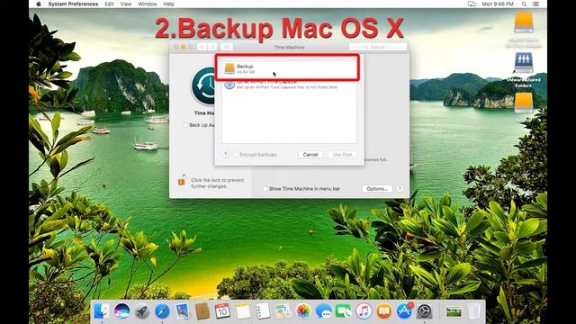Open Spotlight search in menu bar
This screenshot has width=576, height=324.
[x=524, y=4]
